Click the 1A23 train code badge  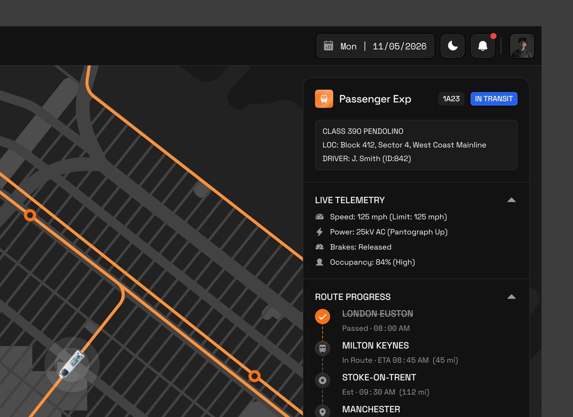tap(451, 99)
